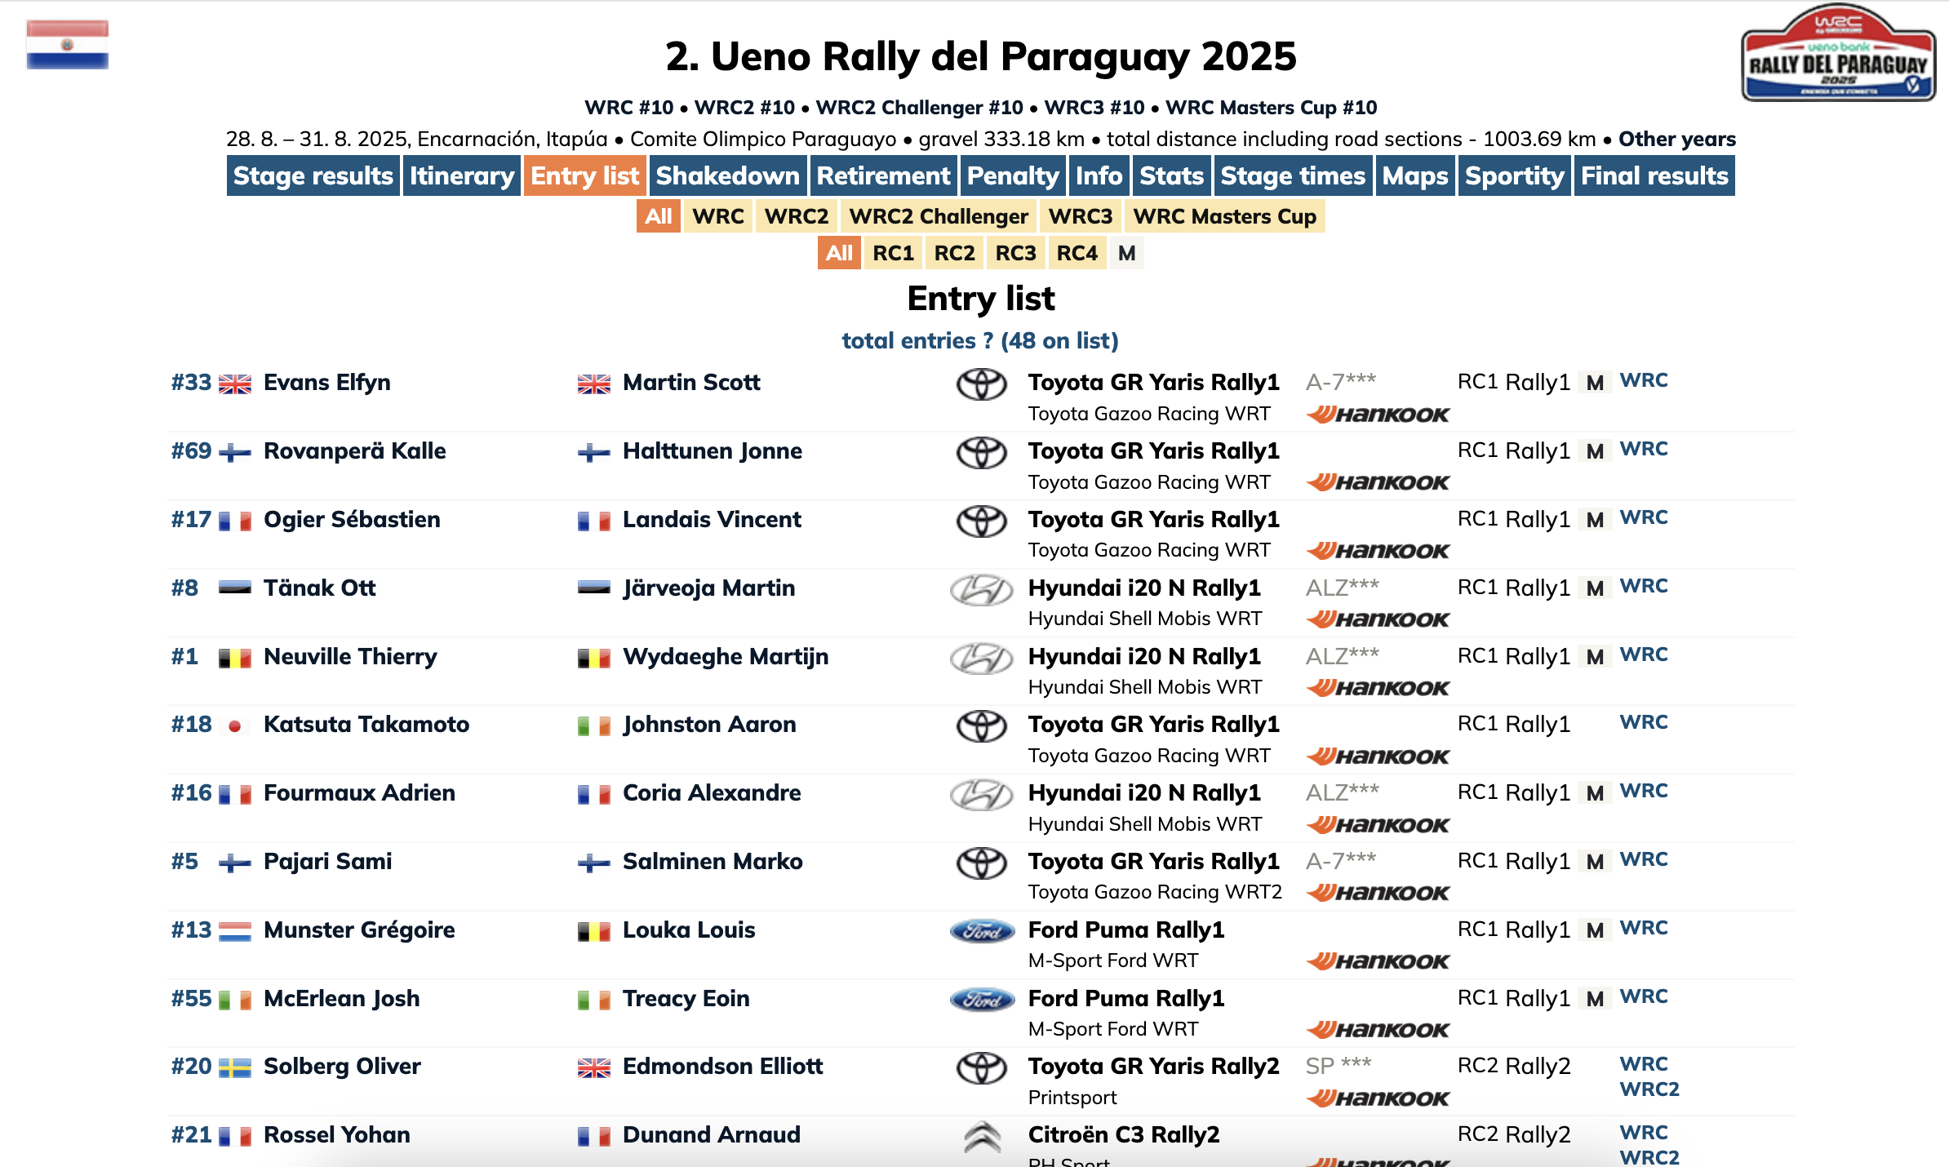Switch to the Shakedown tab
Viewport: 1949px width, 1167px height.
click(x=727, y=176)
